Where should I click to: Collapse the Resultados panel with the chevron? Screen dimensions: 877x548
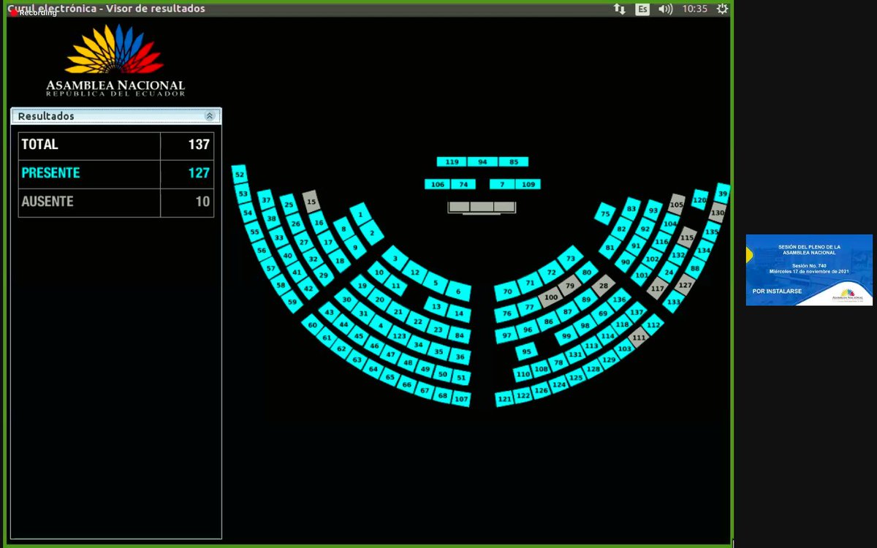coord(210,116)
